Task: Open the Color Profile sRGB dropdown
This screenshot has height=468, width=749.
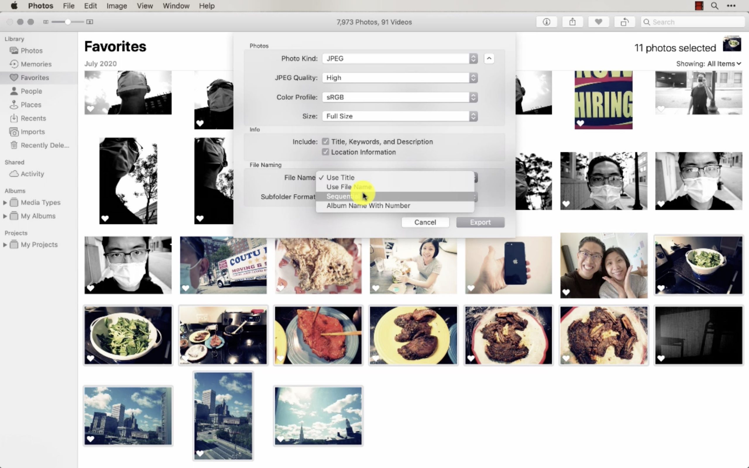Action: 400,97
